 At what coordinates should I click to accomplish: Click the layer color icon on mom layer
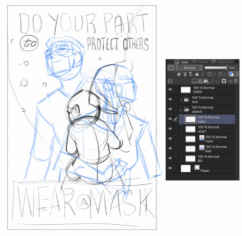pos(202,138)
